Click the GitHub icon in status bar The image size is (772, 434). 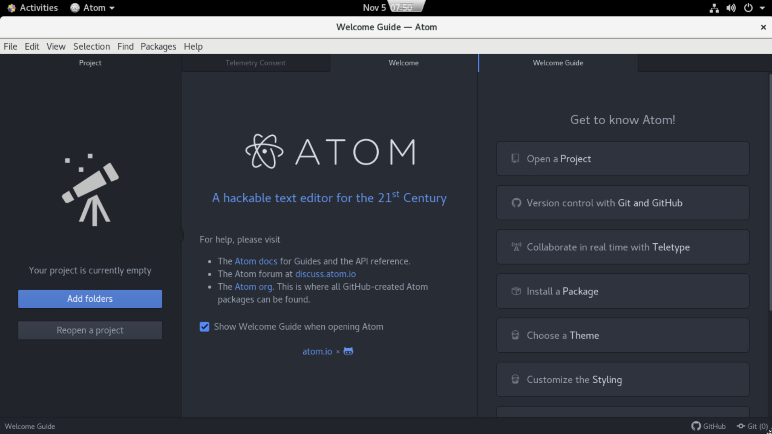point(696,426)
